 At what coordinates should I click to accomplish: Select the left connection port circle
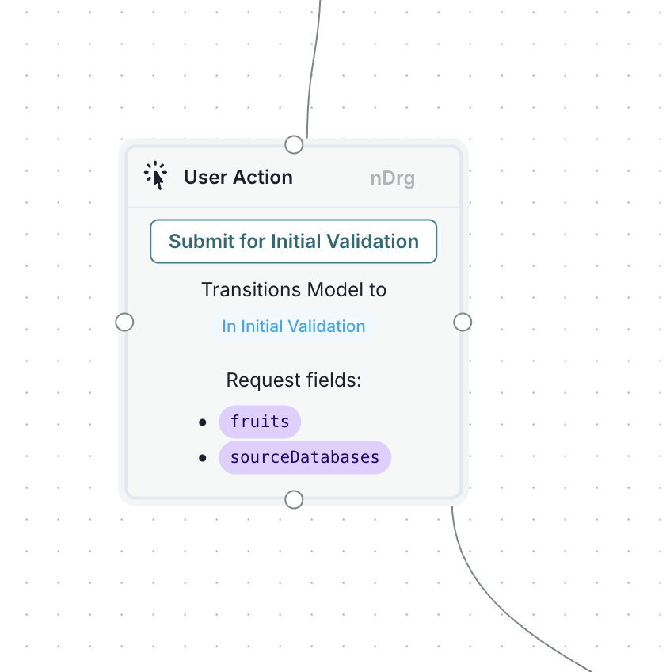point(124,322)
